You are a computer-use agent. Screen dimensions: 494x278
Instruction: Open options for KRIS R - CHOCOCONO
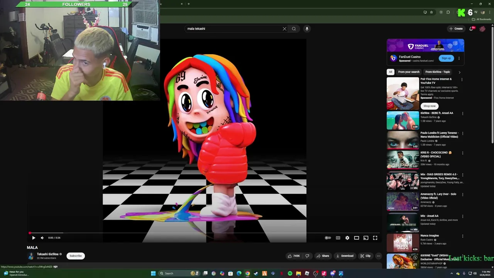462,153
